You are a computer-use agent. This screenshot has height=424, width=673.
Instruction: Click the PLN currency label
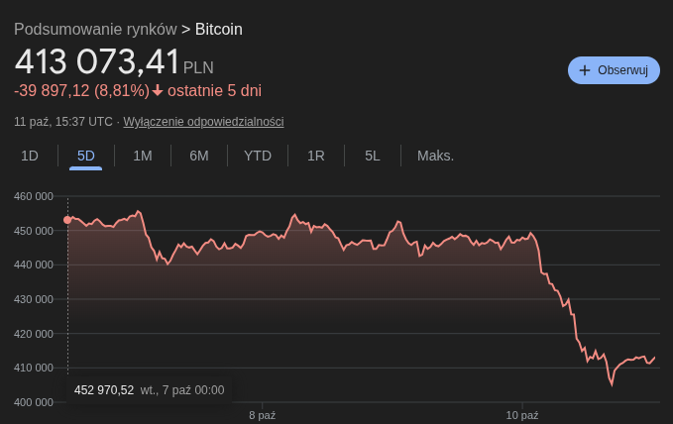(198, 67)
